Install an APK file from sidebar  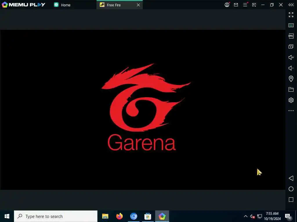coord(291,36)
